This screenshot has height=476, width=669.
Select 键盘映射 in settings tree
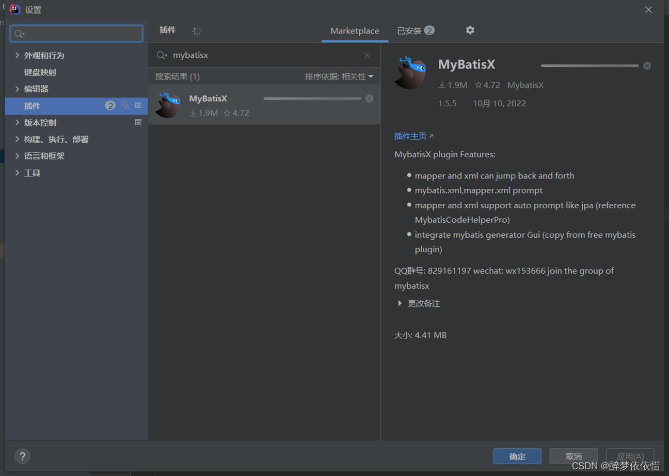[40, 72]
